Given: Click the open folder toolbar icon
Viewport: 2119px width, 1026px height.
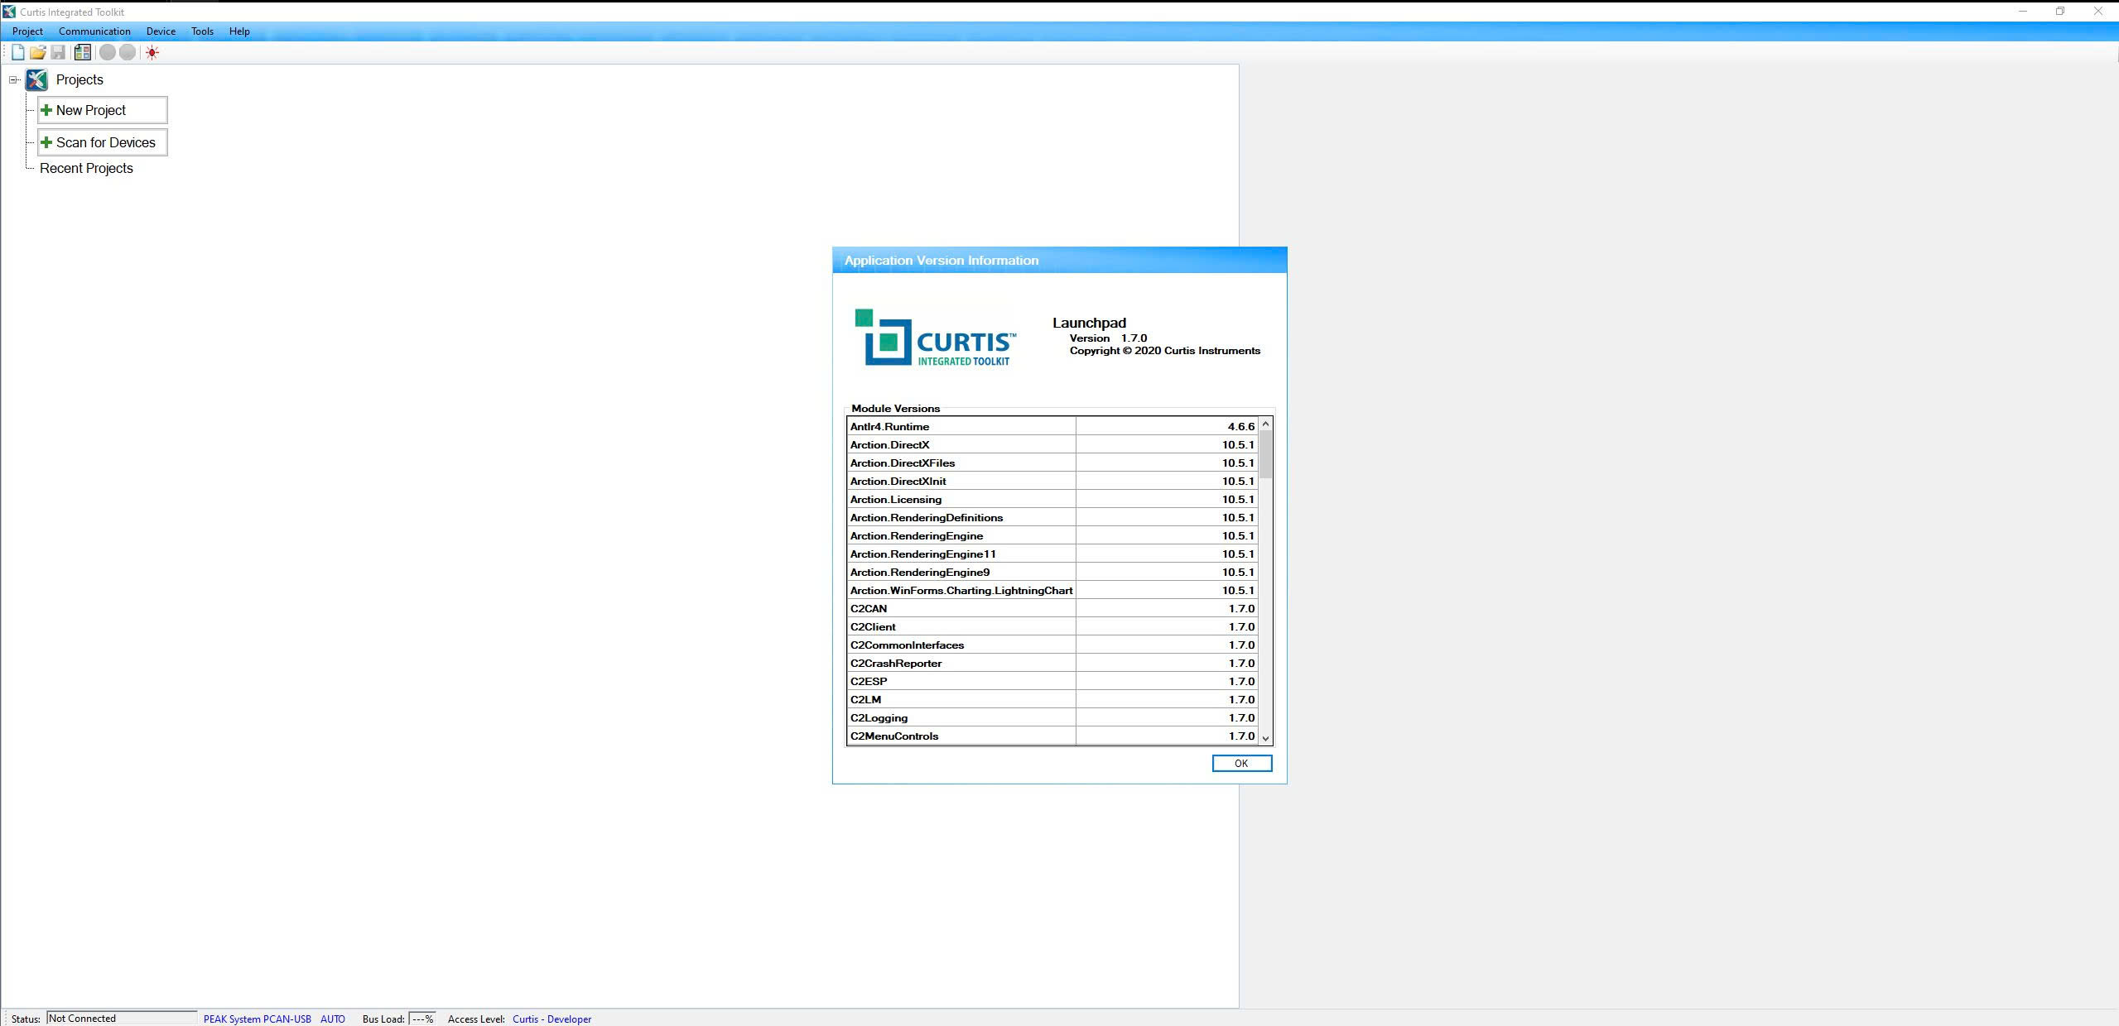Looking at the screenshot, I should tap(38, 52).
